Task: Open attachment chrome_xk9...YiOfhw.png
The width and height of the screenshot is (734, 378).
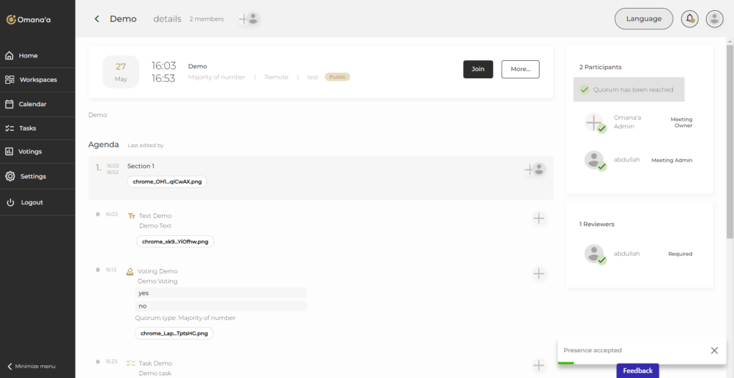Action: pyautogui.click(x=175, y=242)
